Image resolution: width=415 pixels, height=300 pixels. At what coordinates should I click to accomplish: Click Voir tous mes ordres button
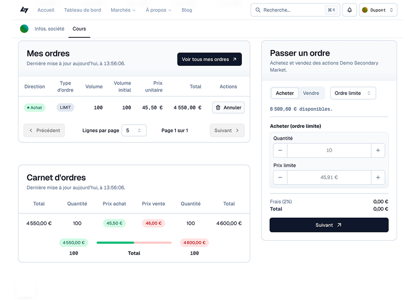pos(209,59)
